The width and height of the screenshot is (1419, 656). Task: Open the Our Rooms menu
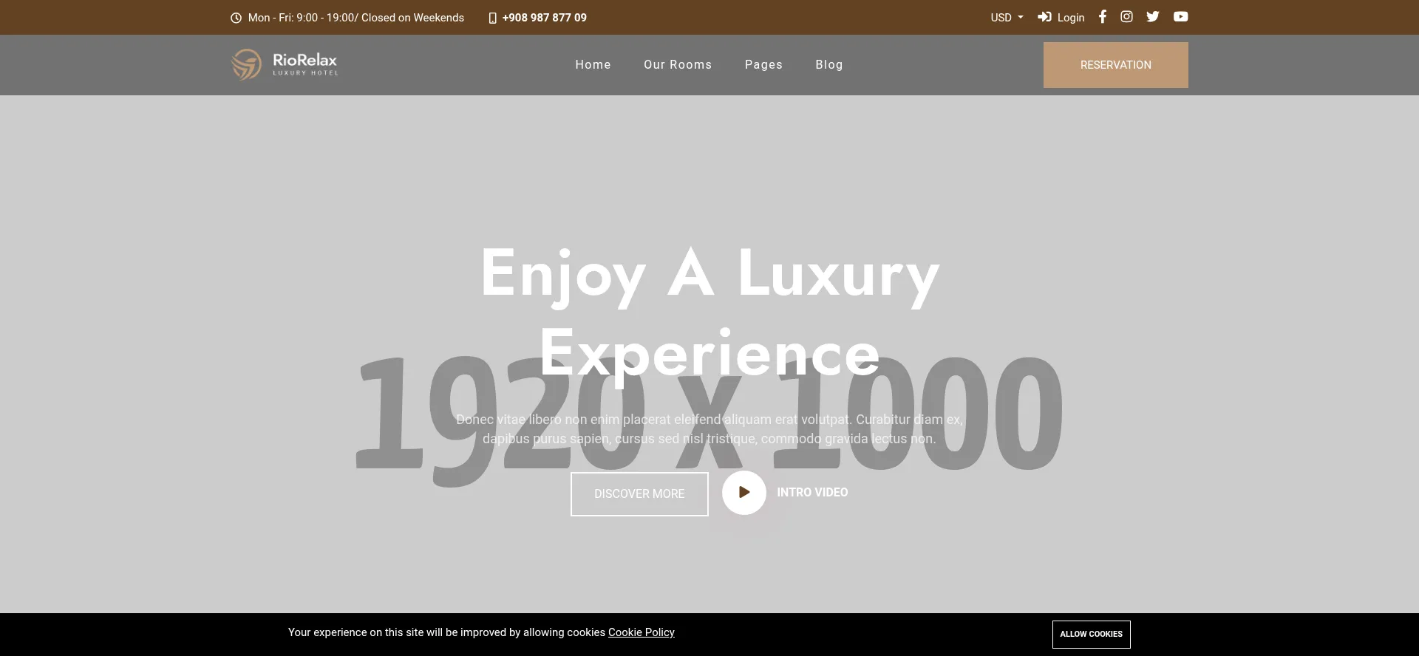(x=678, y=65)
